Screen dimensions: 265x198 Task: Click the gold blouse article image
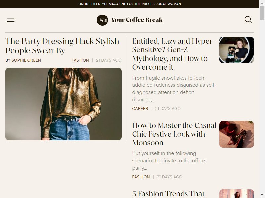[63, 104]
